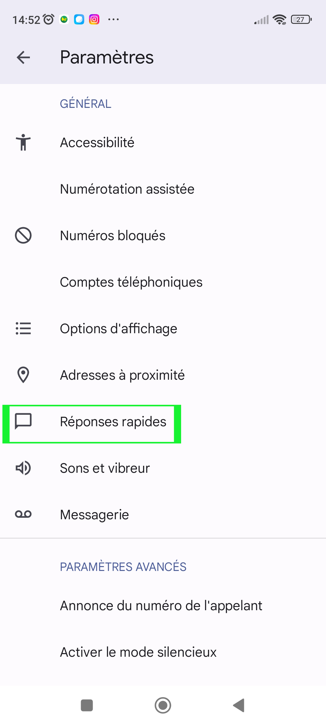Screen dimensions: 326x725
Task: Open Accessibilité settings entry
Action: 163,143
